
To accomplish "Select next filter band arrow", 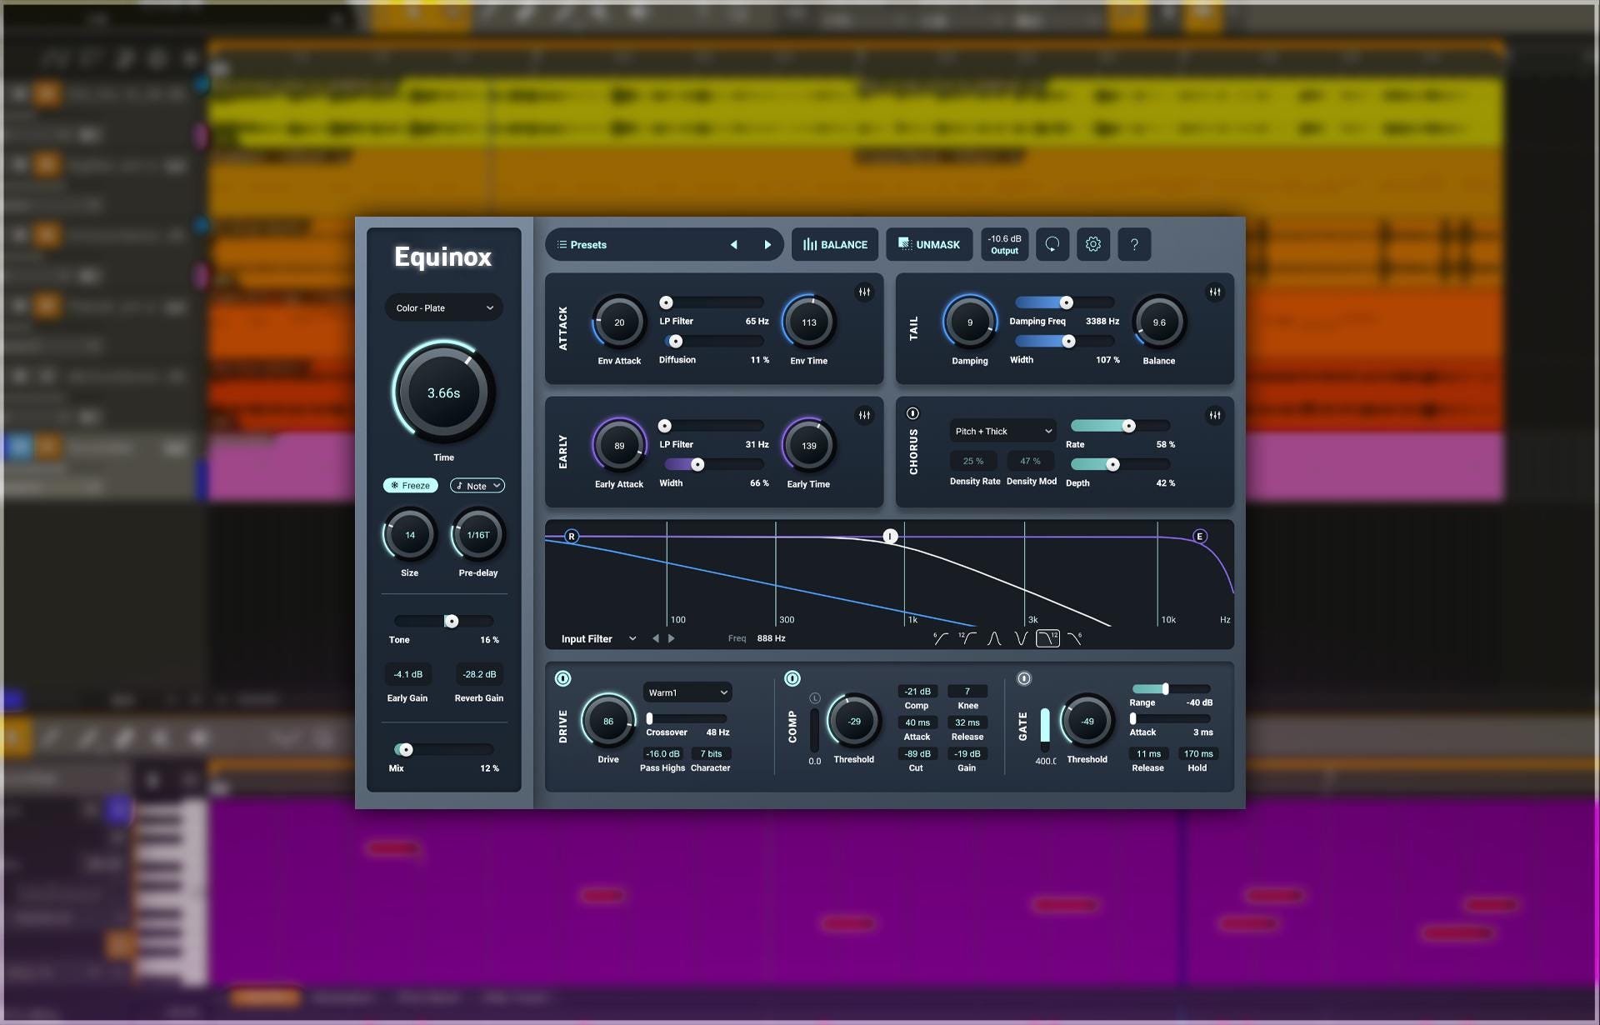I will pyautogui.click(x=671, y=638).
